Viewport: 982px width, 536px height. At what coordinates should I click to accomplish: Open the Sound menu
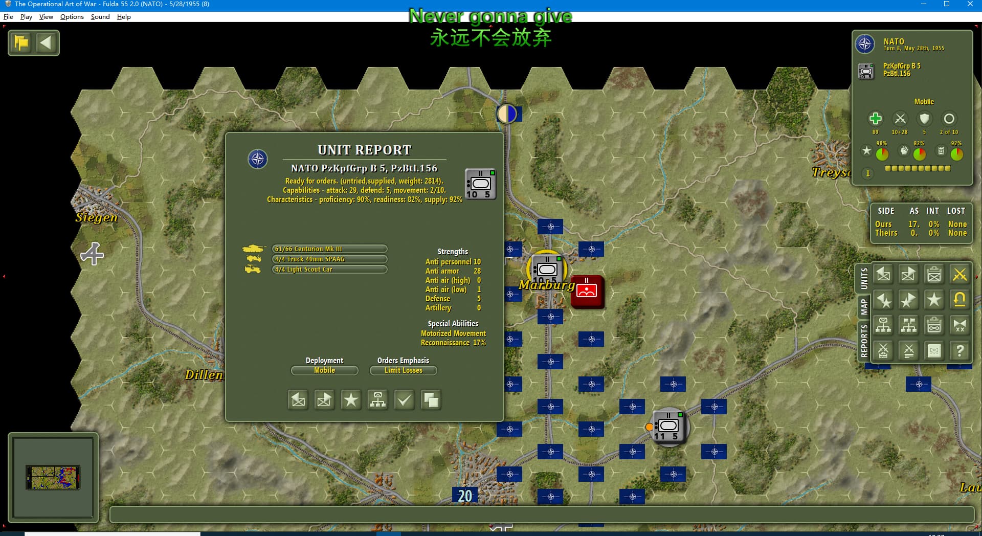pos(100,16)
